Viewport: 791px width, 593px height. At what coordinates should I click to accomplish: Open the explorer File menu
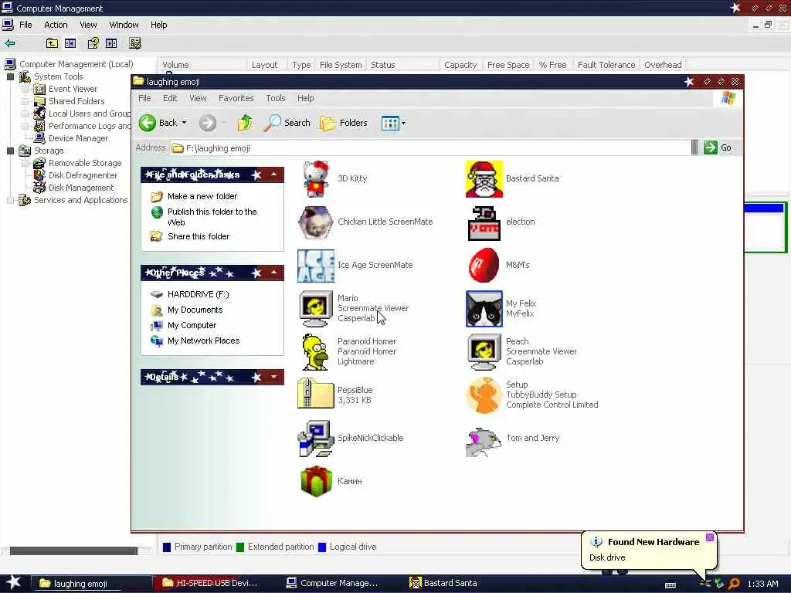144,98
